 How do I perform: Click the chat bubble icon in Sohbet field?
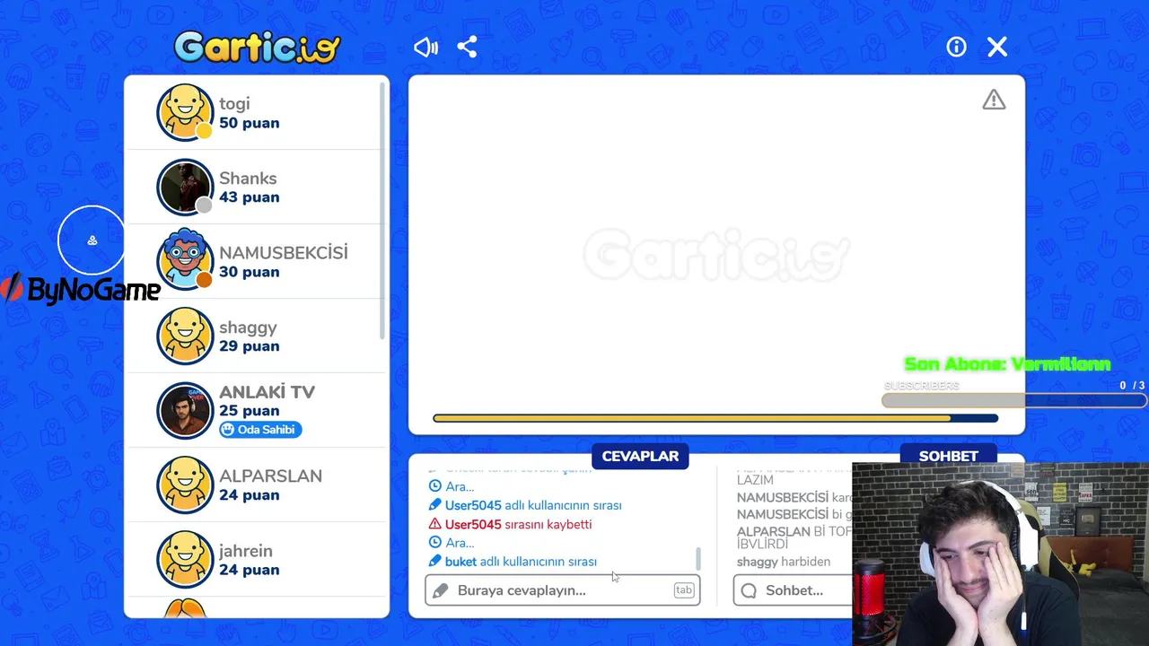tap(749, 590)
